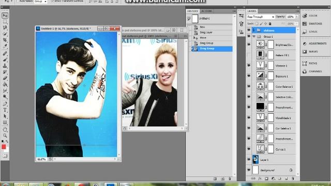Screen dimensions: 331x186
Task: Reset default foreground and background colors
Action: point(3,142)
